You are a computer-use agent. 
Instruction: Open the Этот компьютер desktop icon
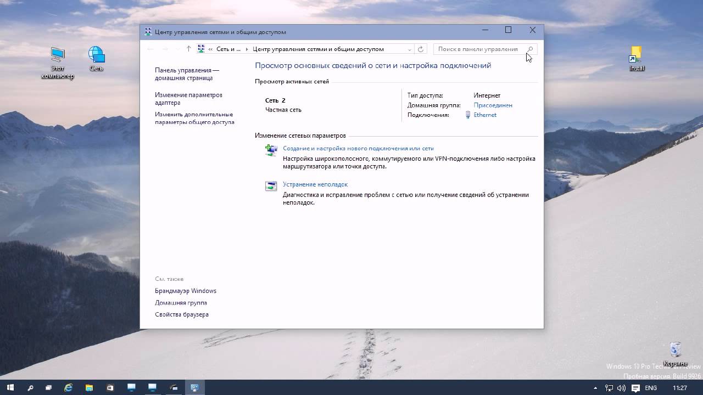[x=57, y=63]
